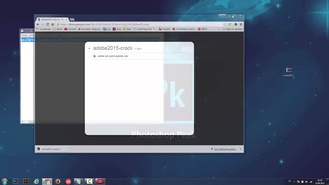This screenshot has height=185, width=329.
Task: Open the Uygulamalar apps bookmark
Action: coord(43,29)
